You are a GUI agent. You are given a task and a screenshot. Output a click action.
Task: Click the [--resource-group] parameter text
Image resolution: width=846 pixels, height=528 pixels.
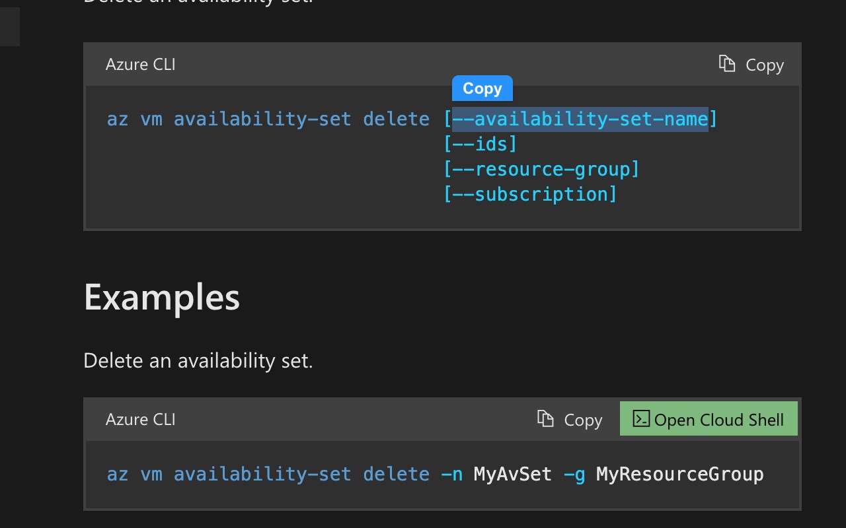541,170
